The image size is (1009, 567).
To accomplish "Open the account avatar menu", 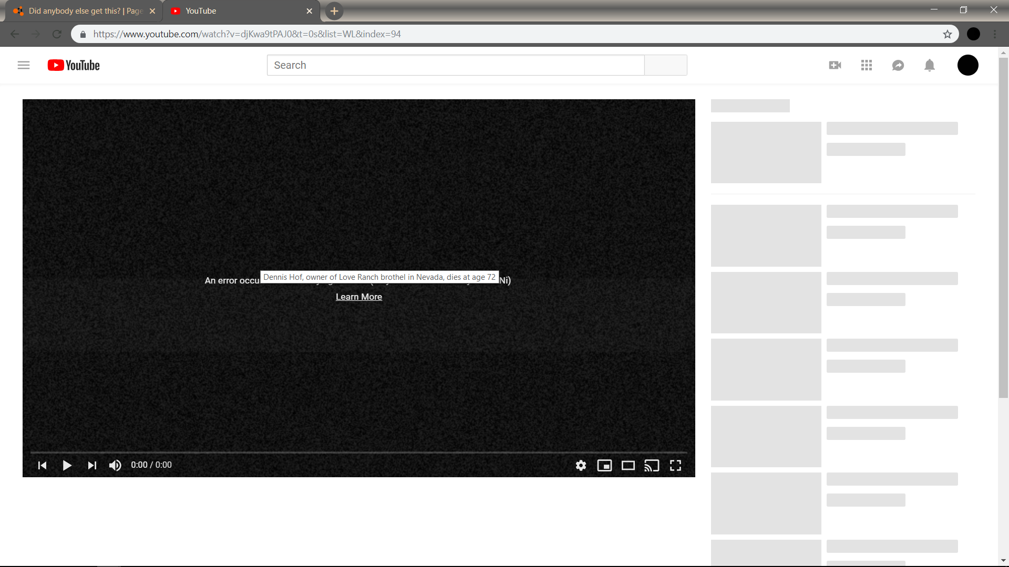I will 967,65.
